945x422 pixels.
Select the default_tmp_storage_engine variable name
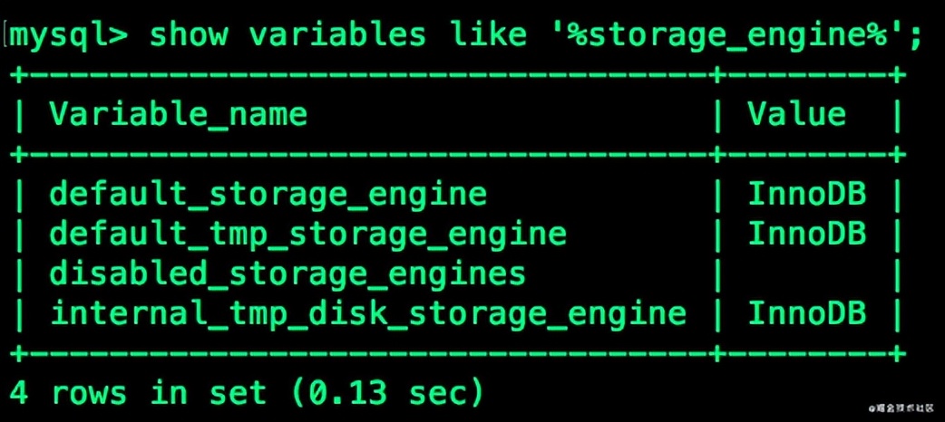pos(307,234)
